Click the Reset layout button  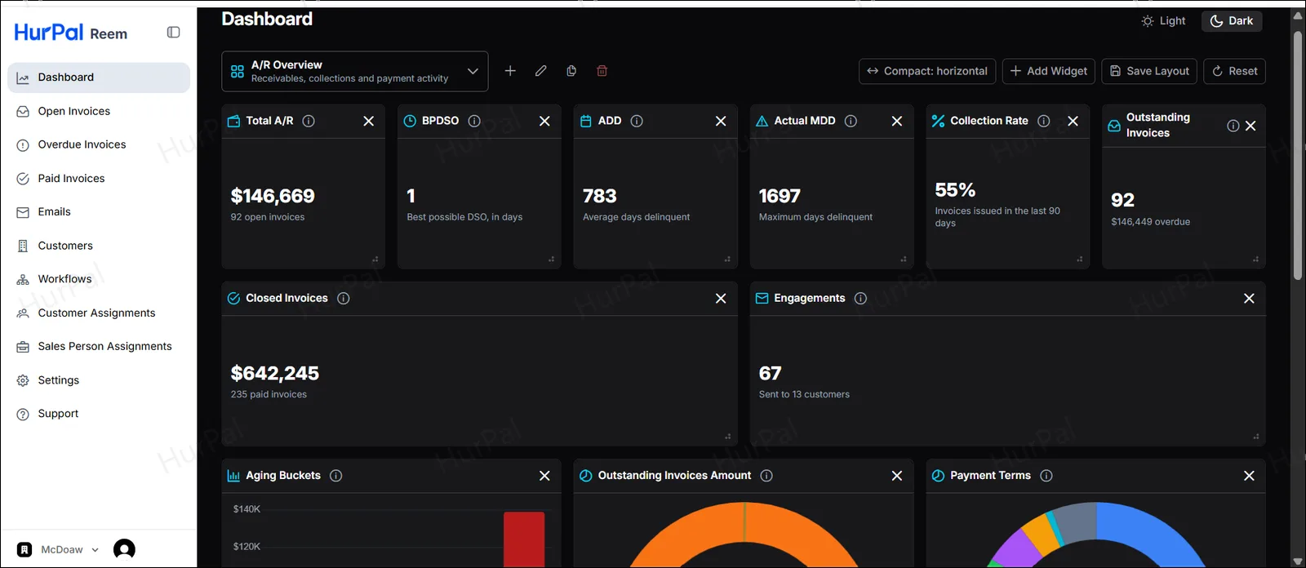[x=1235, y=71]
